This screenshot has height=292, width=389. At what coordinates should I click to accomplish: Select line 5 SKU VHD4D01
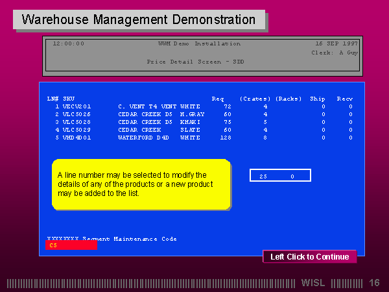pyautogui.click(x=77, y=137)
